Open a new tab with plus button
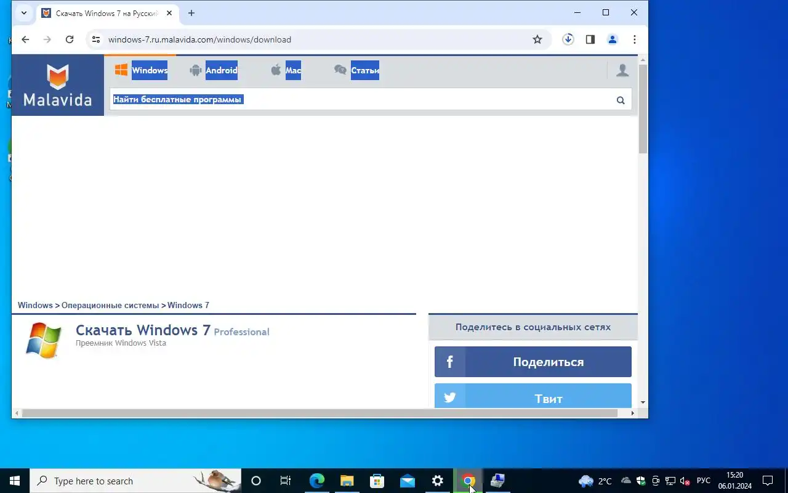Screen dimensions: 788x493 [191, 13]
